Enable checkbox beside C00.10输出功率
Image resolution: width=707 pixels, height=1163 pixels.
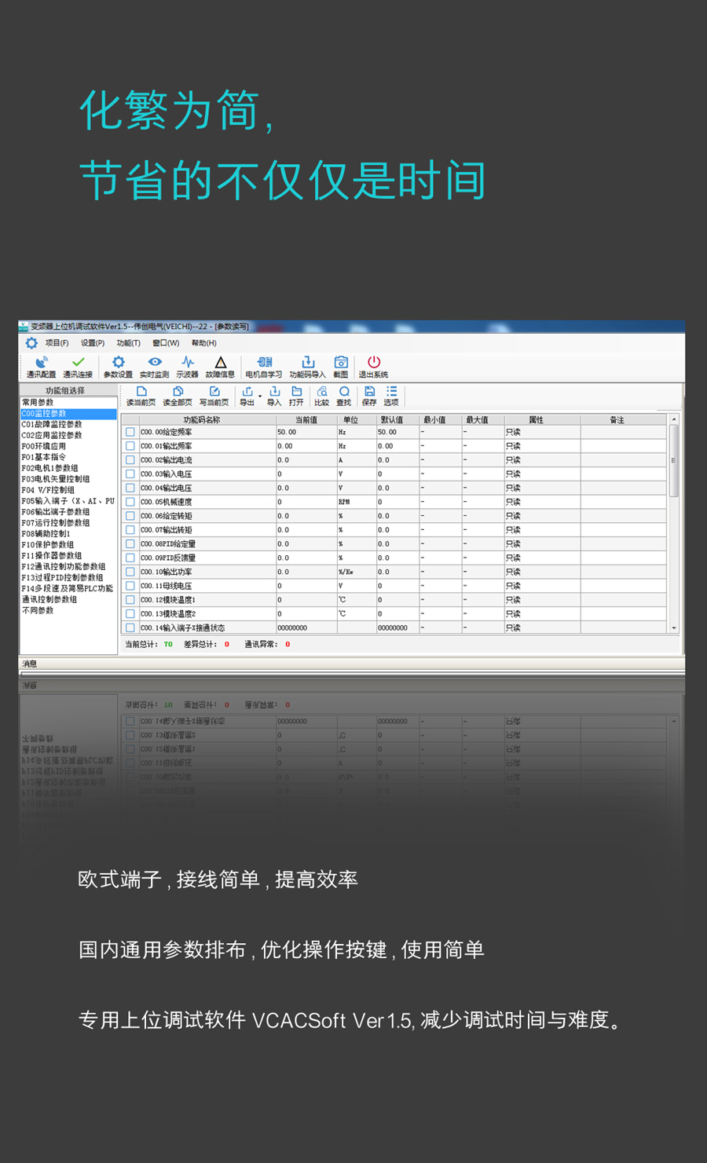pos(130,572)
